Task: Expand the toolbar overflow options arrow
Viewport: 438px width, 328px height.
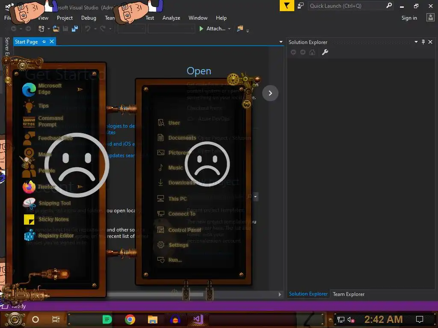Action: [x=248, y=30]
